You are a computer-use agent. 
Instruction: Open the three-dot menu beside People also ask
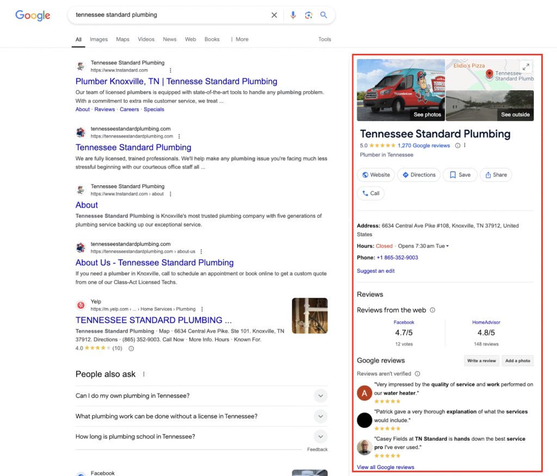143,374
